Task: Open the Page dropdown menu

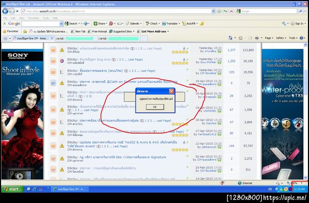Action: 269,38
